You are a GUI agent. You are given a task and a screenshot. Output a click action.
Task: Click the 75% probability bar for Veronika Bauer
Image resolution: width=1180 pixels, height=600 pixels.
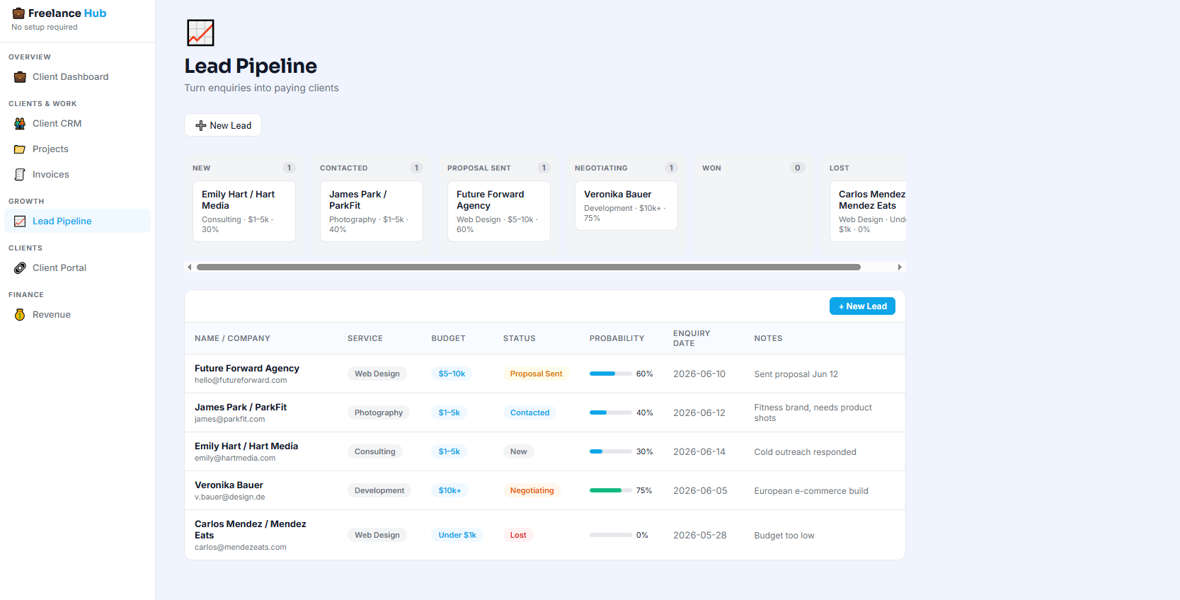coord(611,490)
